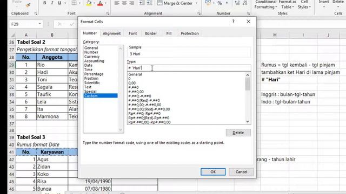
Task: Expand the Name Box dropdown arrow
Action: coord(39,24)
